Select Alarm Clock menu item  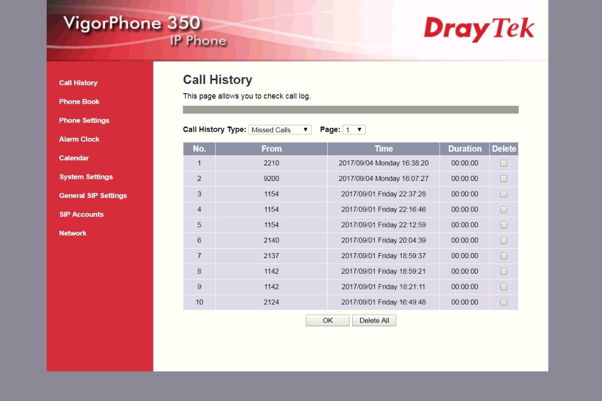[x=79, y=139]
